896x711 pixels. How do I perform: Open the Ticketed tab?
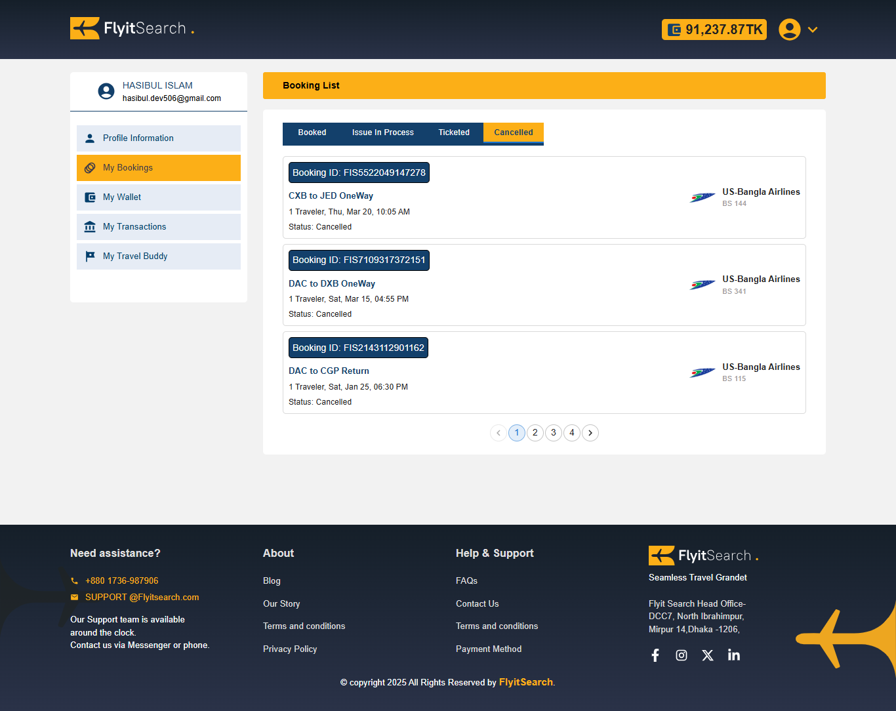(x=454, y=132)
